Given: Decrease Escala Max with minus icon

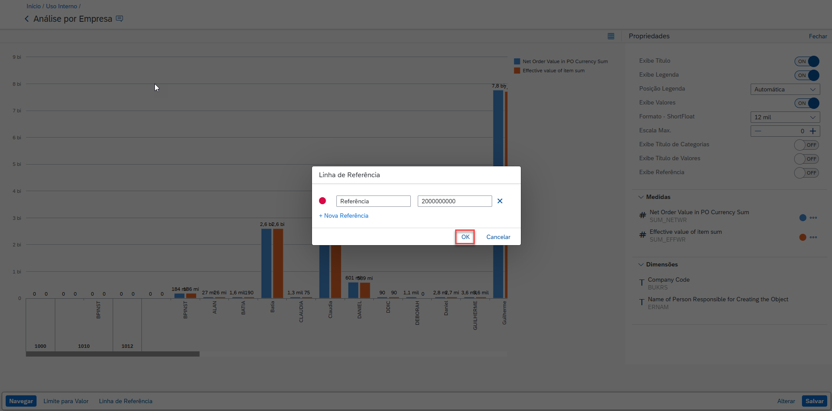Looking at the screenshot, I should pyautogui.click(x=758, y=131).
